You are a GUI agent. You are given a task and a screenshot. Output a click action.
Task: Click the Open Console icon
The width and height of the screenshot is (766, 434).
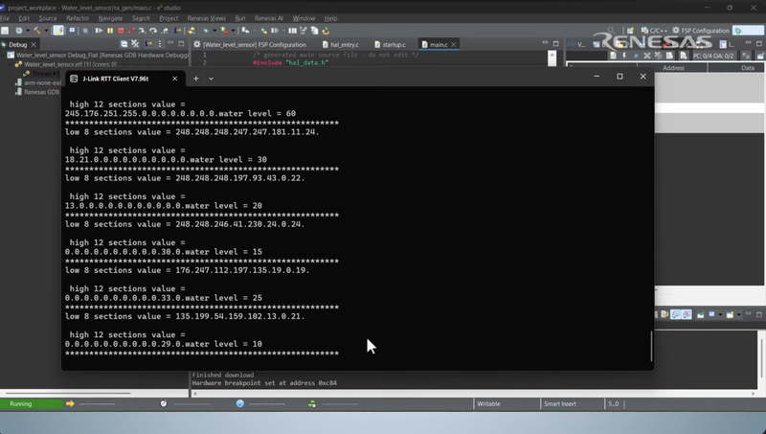point(730,314)
